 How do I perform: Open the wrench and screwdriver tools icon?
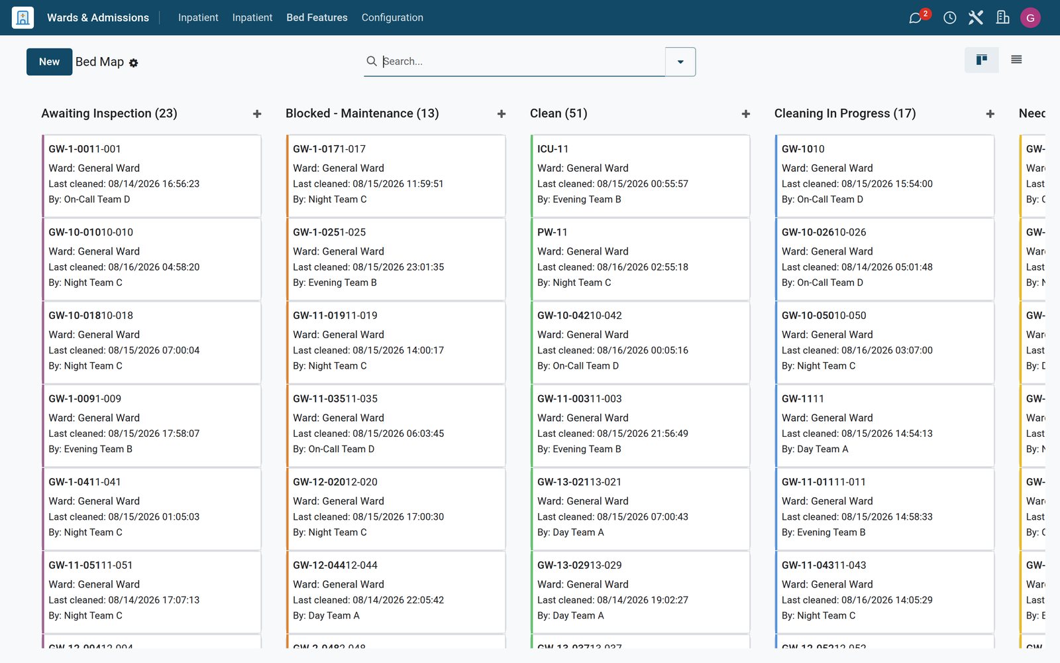point(976,18)
